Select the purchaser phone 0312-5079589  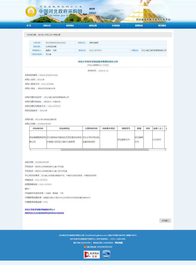tap(48, 84)
